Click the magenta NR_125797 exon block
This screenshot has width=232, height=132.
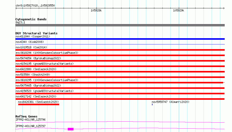[71, 129]
